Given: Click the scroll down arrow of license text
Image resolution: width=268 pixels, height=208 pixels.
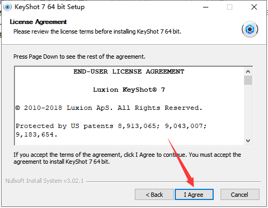Looking at the screenshot, I should [x=248, y=141].
